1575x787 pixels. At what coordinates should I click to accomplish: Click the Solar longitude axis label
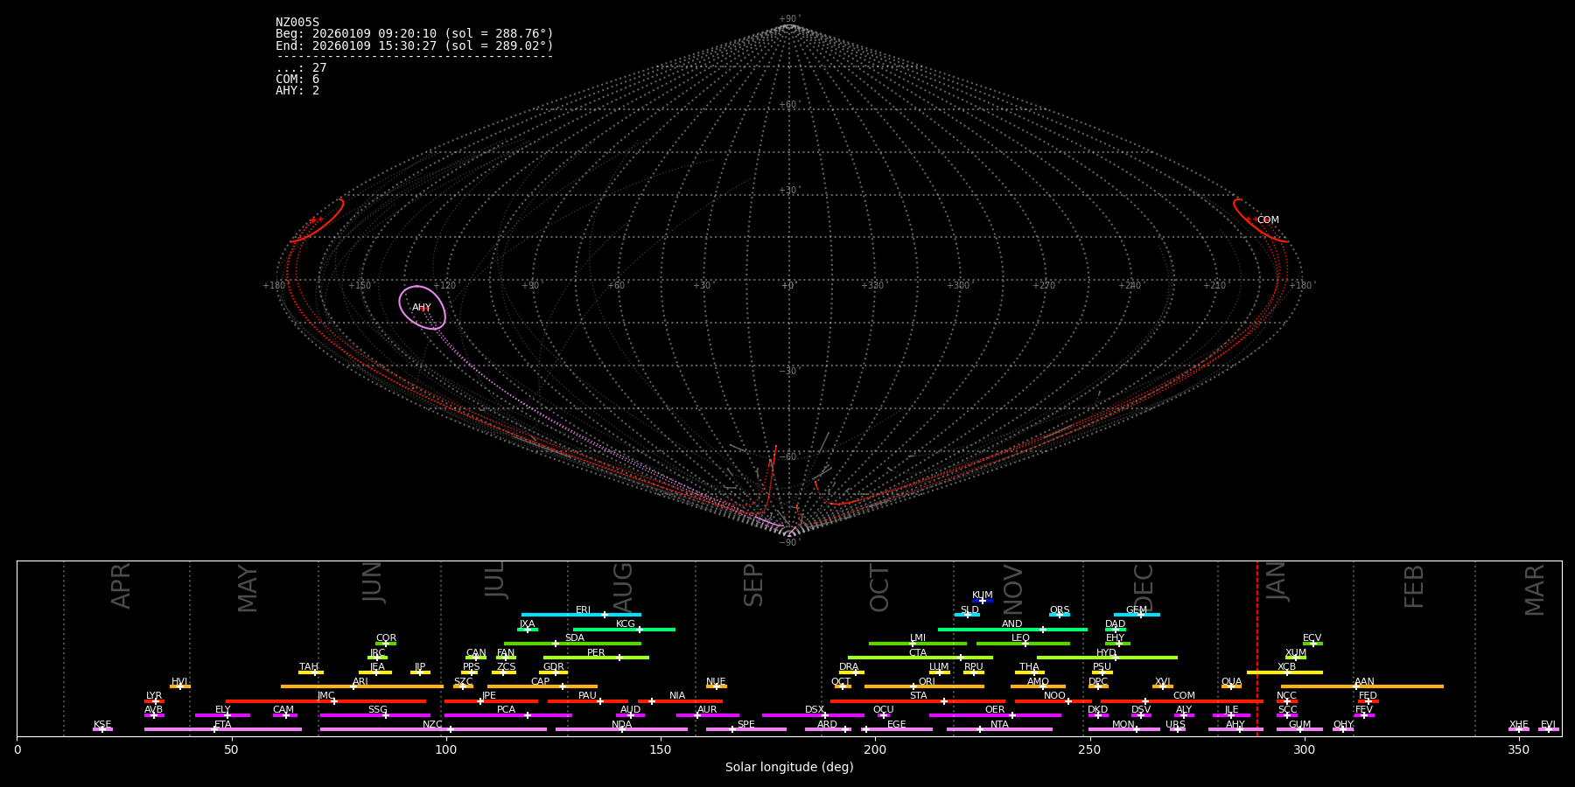click(789, 768)
